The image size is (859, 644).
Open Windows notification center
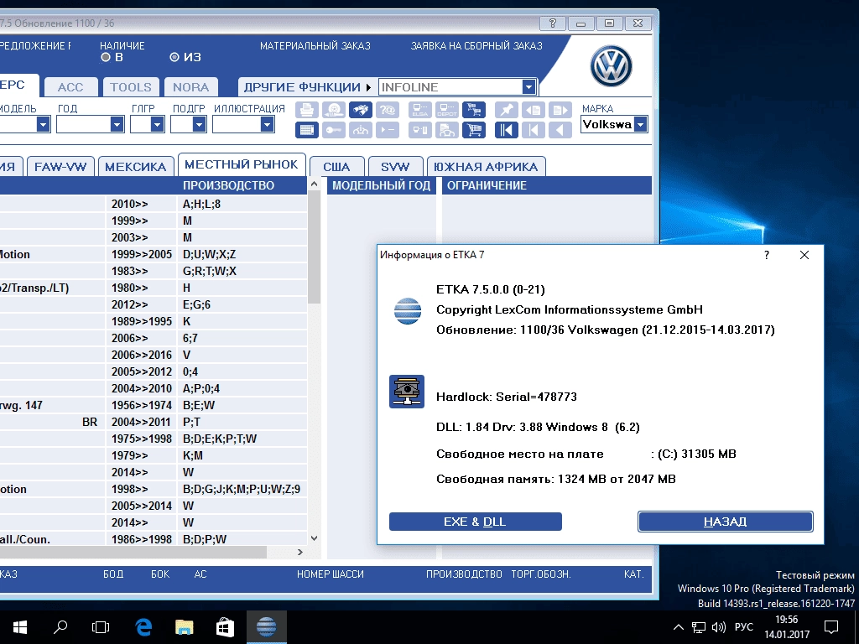click(x=831, y=627)
